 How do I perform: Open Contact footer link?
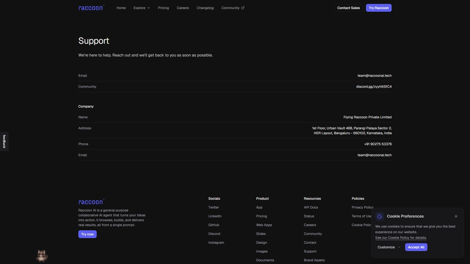point(310,242)
